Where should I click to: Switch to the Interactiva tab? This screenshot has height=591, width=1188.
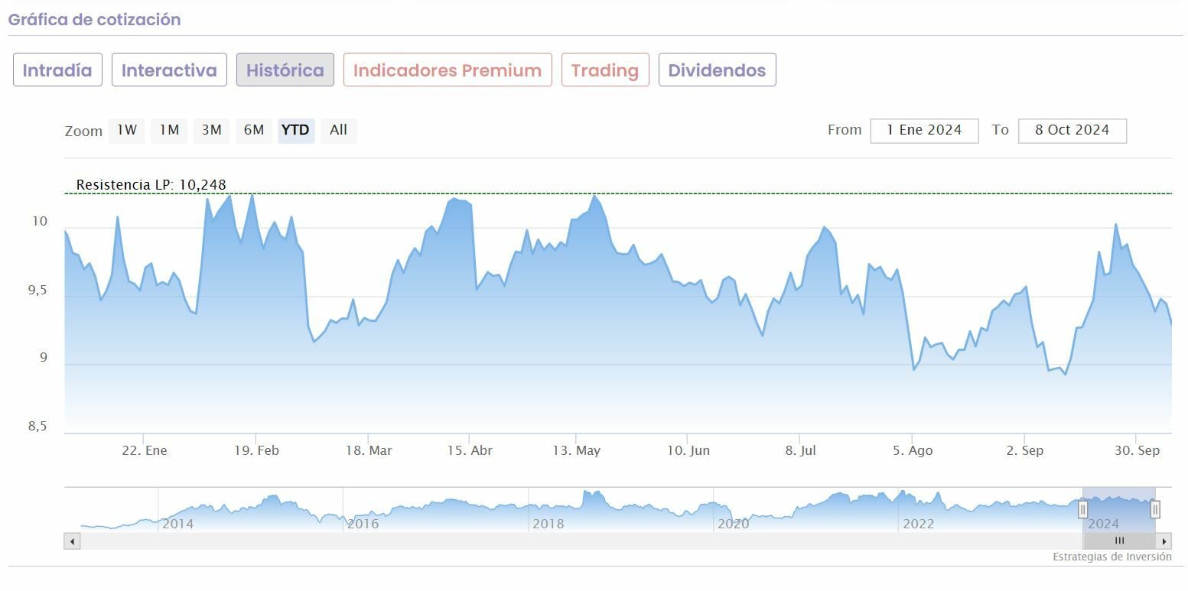169,70
